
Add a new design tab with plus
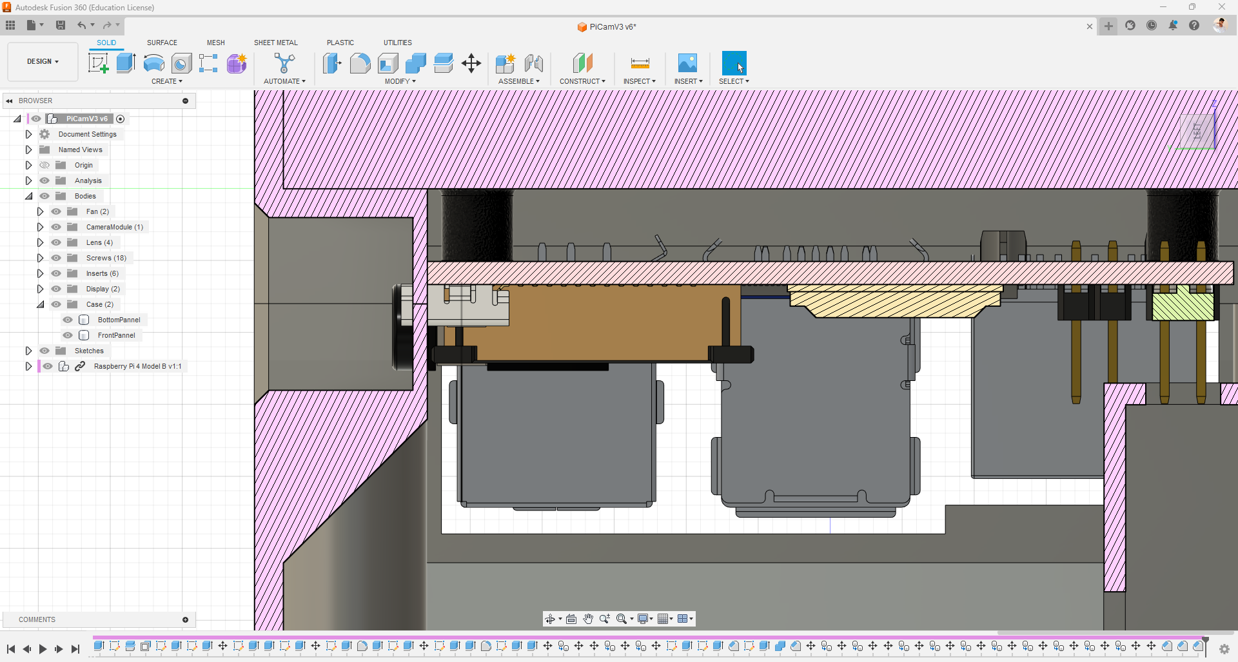coord(1108,26)
